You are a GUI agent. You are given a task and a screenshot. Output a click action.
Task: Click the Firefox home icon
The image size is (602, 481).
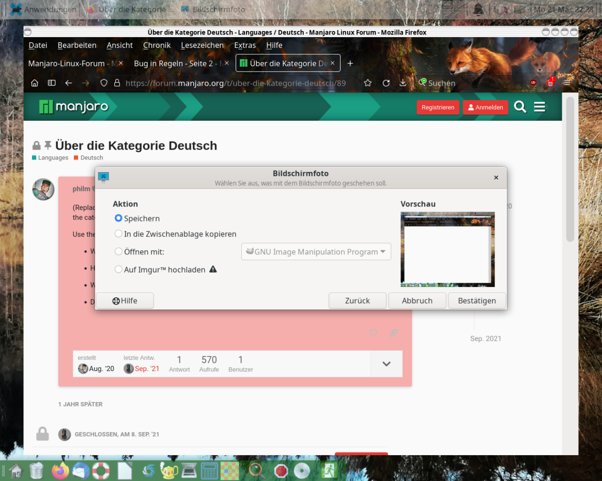pyautogui.click(x=35, y=83)
